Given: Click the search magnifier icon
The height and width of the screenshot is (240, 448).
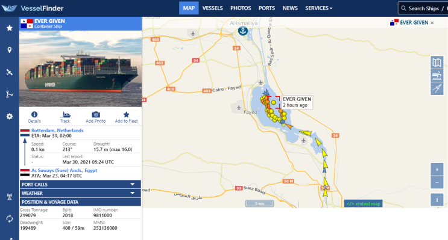Looking at the screenshot, I should (403, 8).
